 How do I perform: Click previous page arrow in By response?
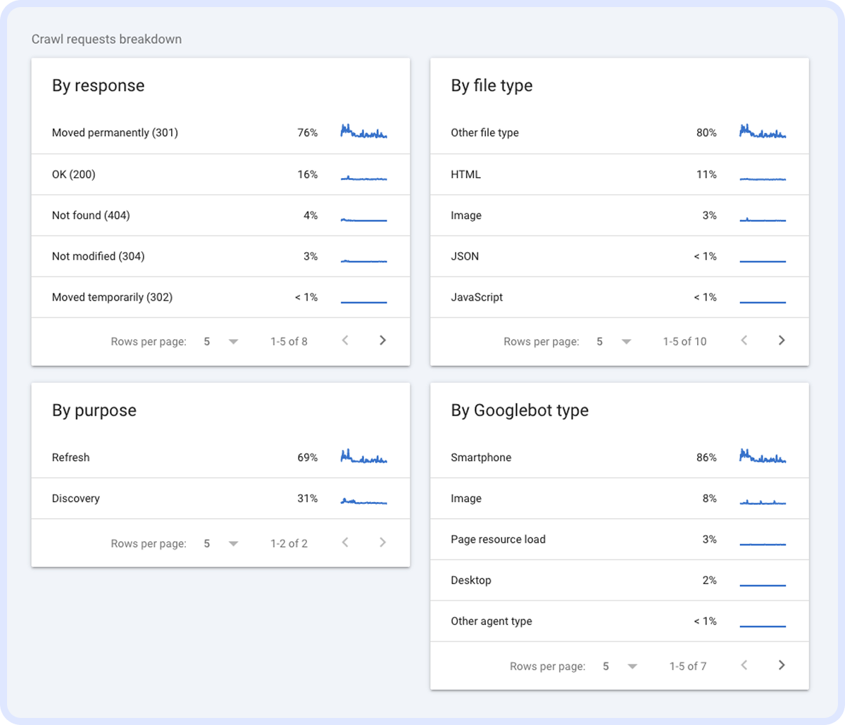pyautogui.click(x=345, y=341)
